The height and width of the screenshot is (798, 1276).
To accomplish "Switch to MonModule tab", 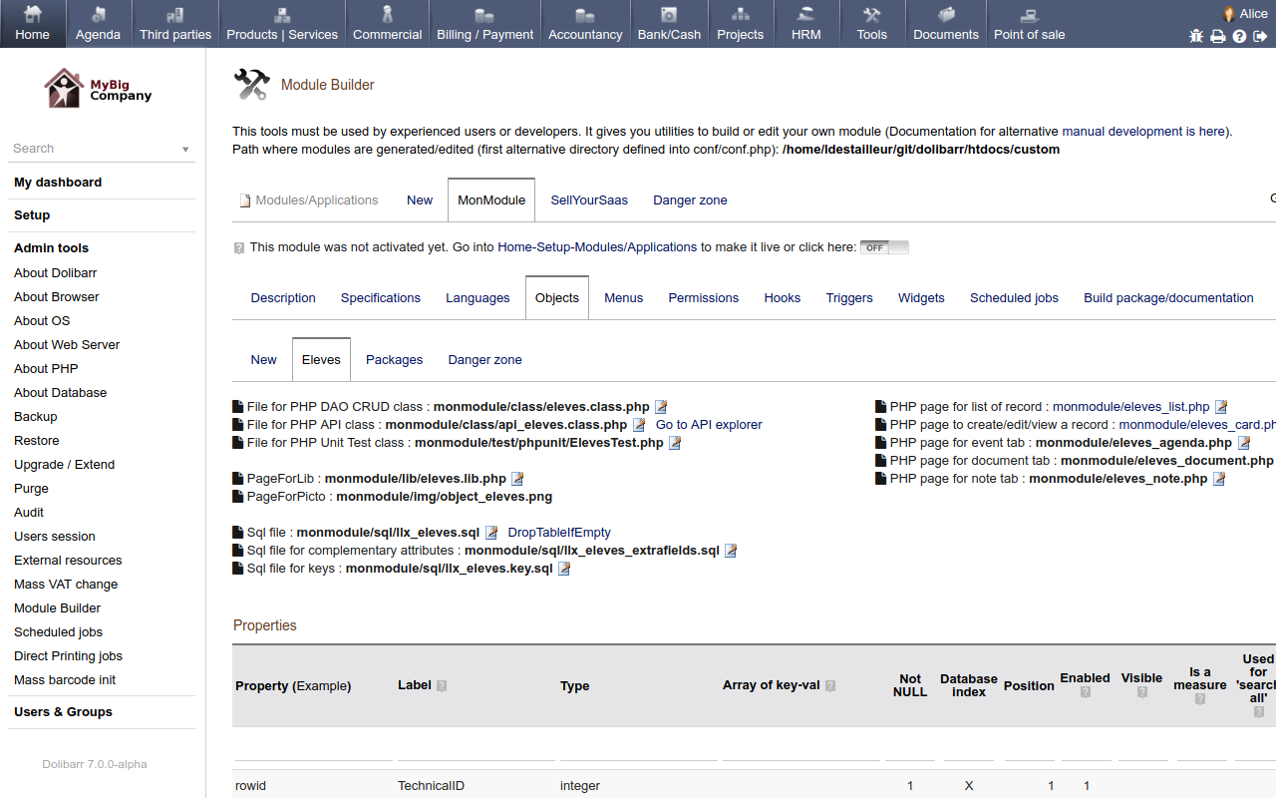I will pyautogui.click(x=491, y=200).
